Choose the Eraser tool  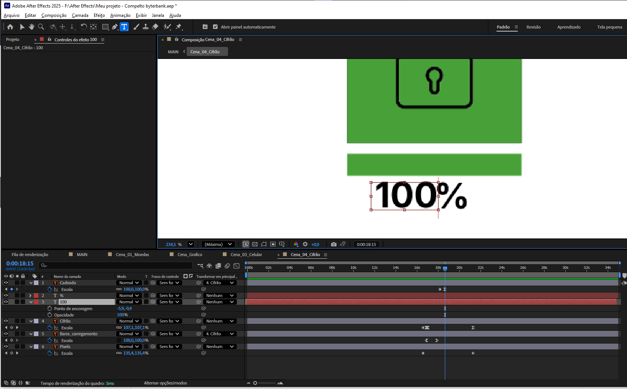click(x=155, y=27)
